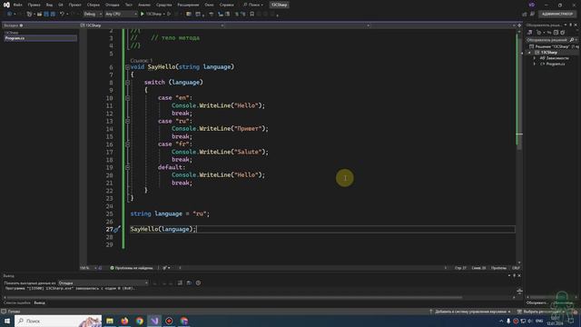Collapse the switch block outline
This screenshot has height=327, width=581.
(127, 83)
